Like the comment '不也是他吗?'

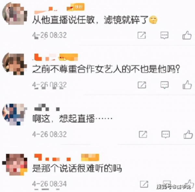pos(187,85)
